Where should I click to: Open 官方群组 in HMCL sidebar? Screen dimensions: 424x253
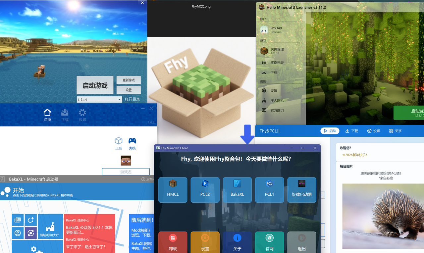tap(281, 110)
